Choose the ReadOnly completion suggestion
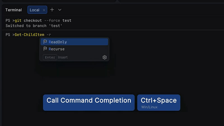This screenshot has width=224, height=126. click(x=58, y=42)
